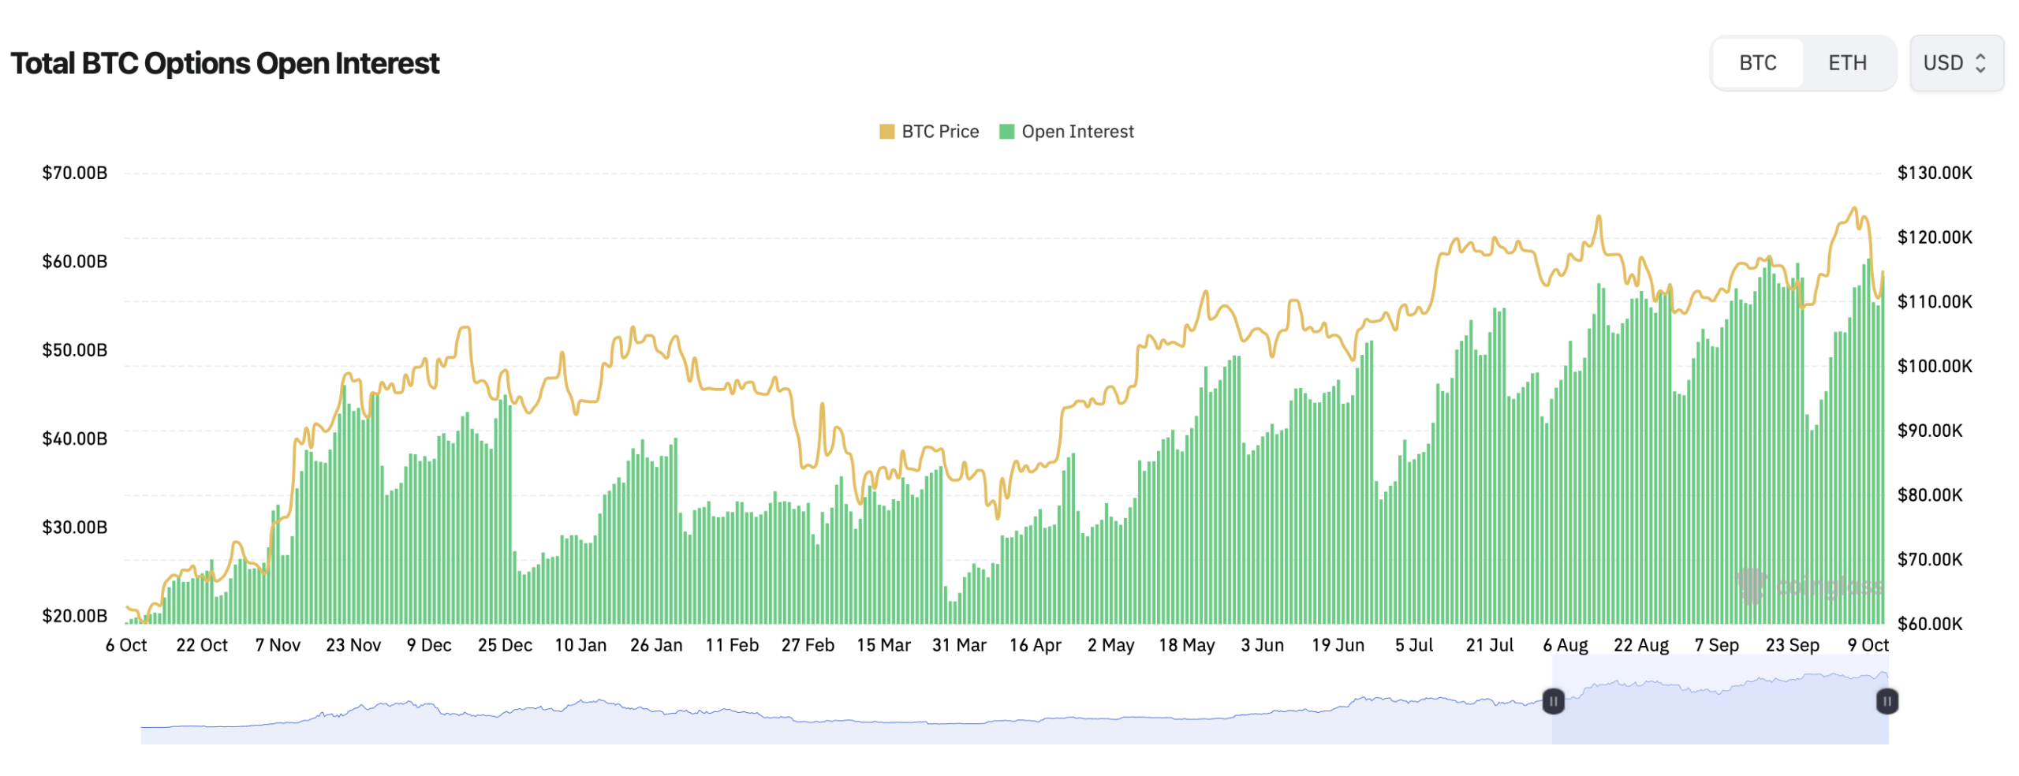Viewport: 2019px width, 776px height.
Task: Toggle the chart view to ETH
Action: click(x=1849, y=62)
